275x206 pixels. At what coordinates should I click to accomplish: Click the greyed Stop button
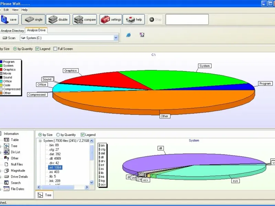point(155,20)
